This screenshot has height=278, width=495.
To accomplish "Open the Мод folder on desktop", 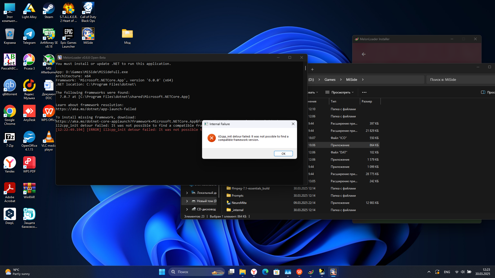I will (x=127, y=36).
